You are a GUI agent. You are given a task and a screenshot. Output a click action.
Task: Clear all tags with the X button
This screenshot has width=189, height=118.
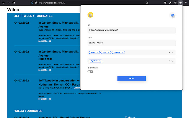tap(169, 53)
